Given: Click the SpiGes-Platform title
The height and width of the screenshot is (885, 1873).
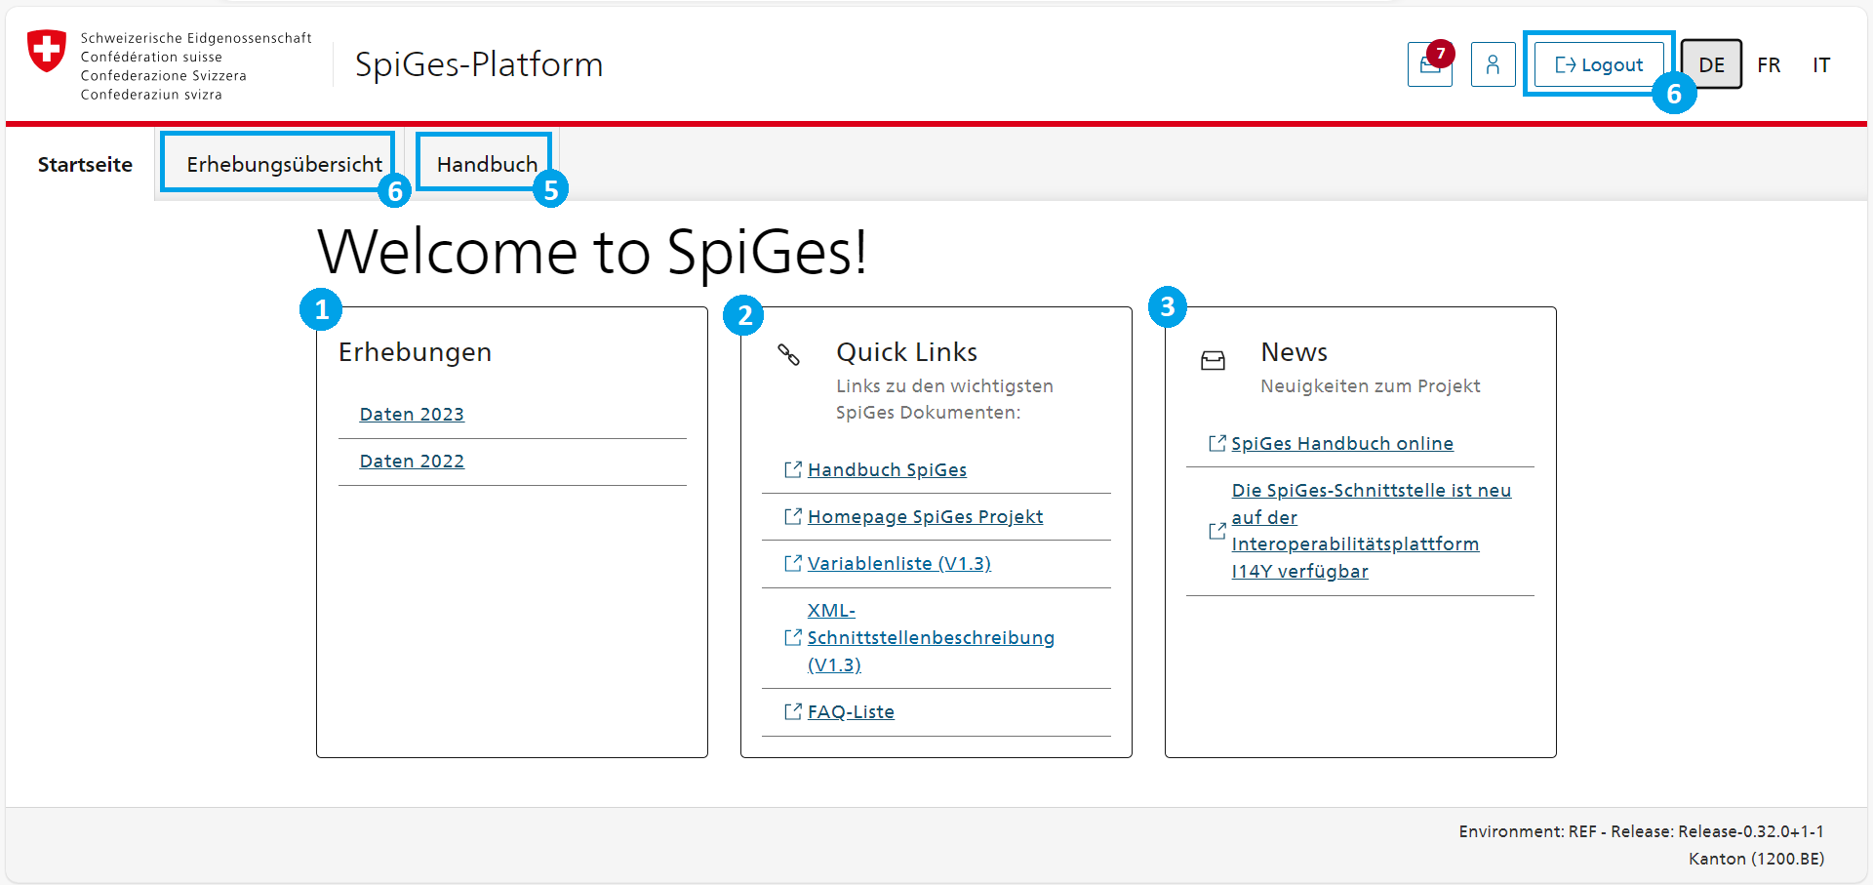Looking at the screenshot, I should coord(479,64).
